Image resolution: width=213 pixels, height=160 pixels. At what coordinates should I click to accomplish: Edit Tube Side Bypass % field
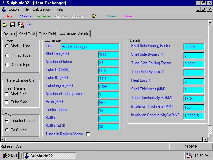(x=194, y=73)
